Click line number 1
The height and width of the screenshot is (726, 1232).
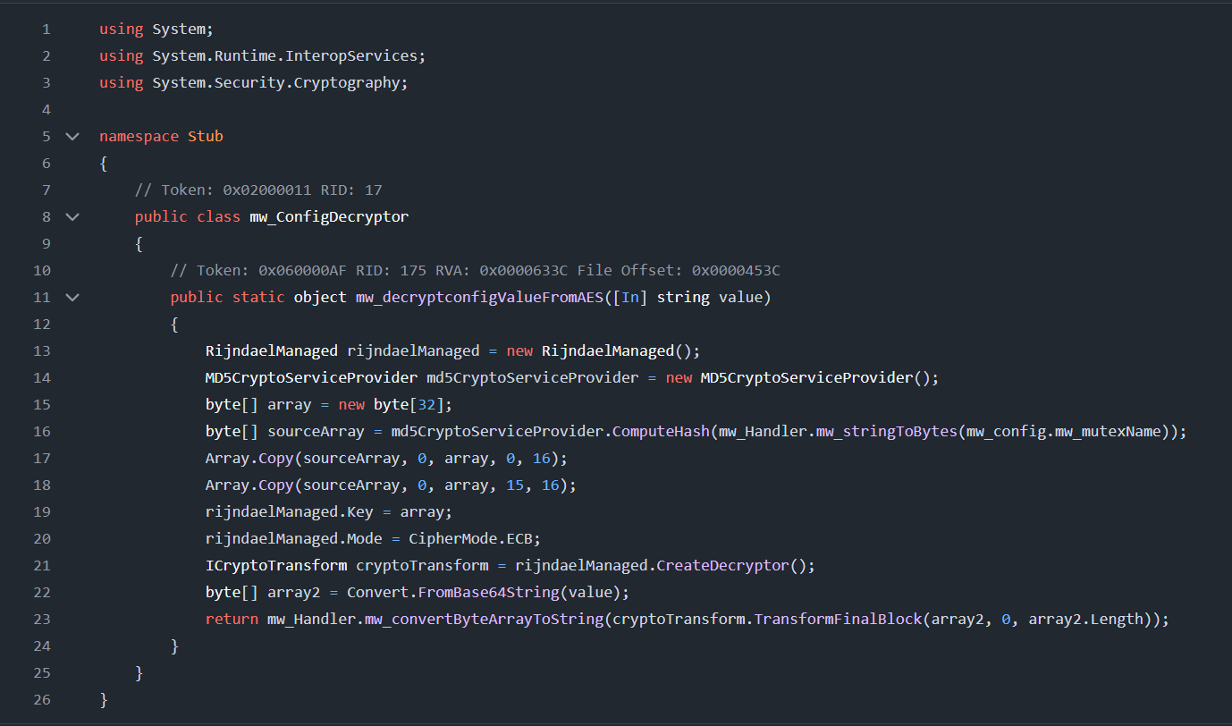pos(45,29)
